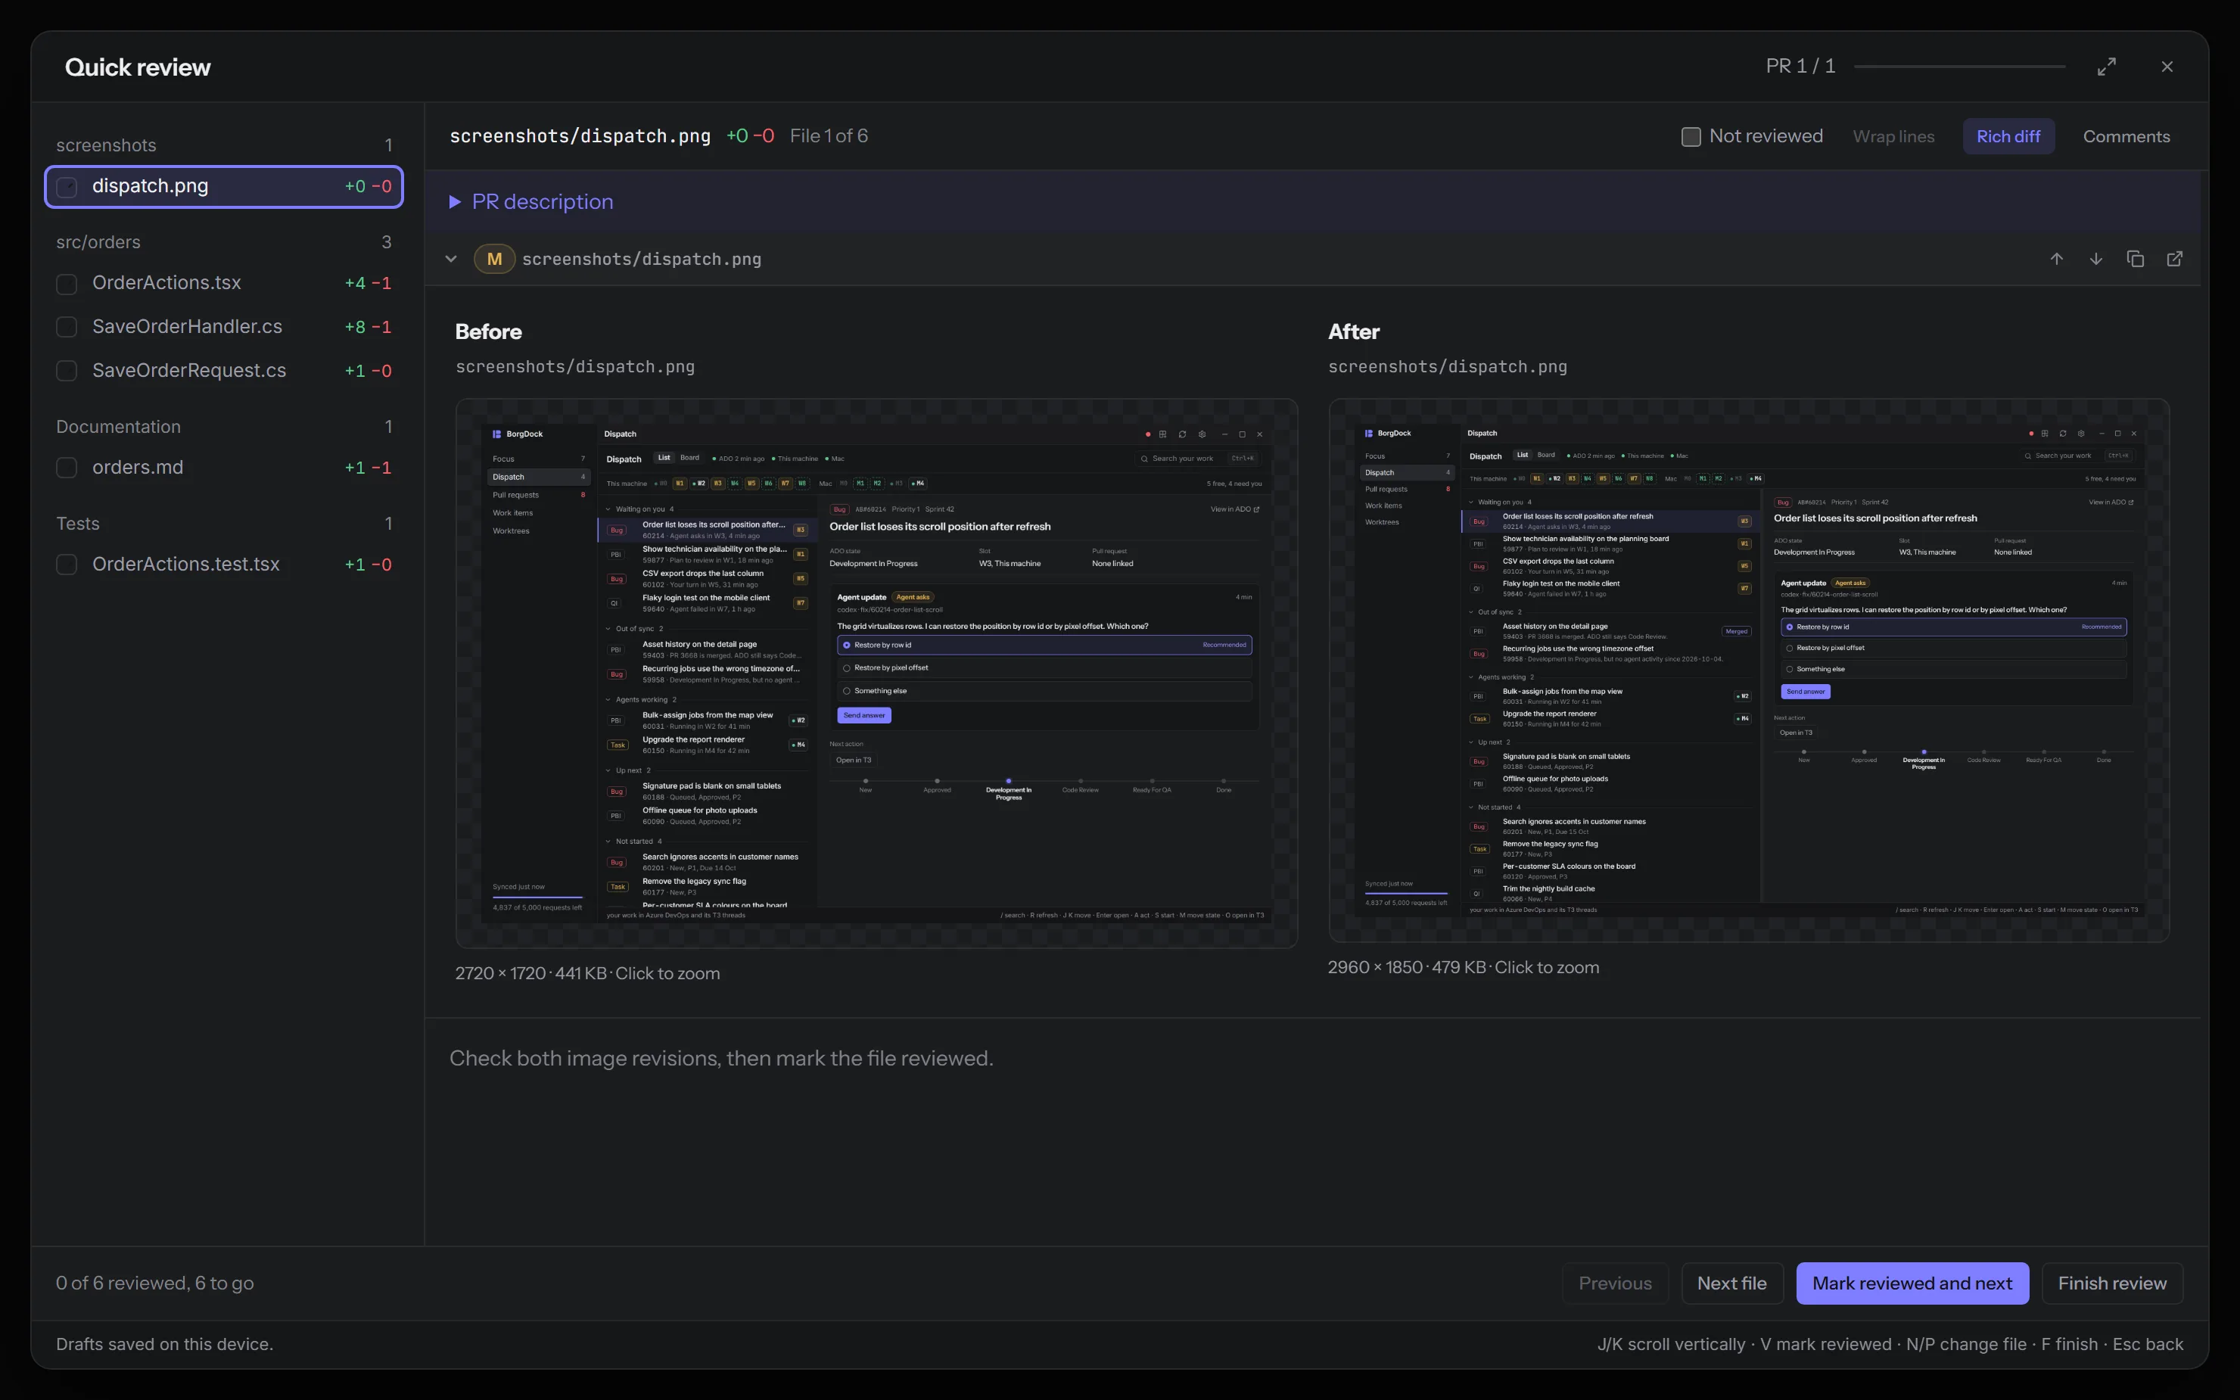Toggle Wrap lines option
This screenshot has width=2240, height=1400.
[1893, 137]
